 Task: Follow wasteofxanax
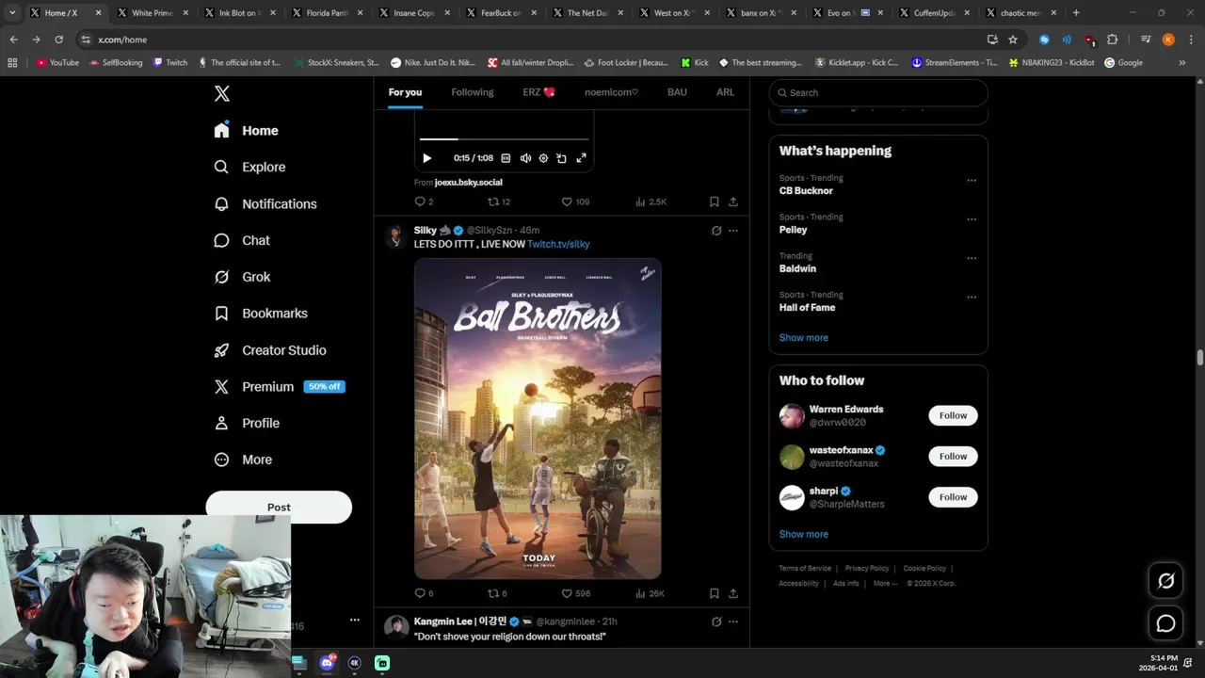tap(953, 456)
